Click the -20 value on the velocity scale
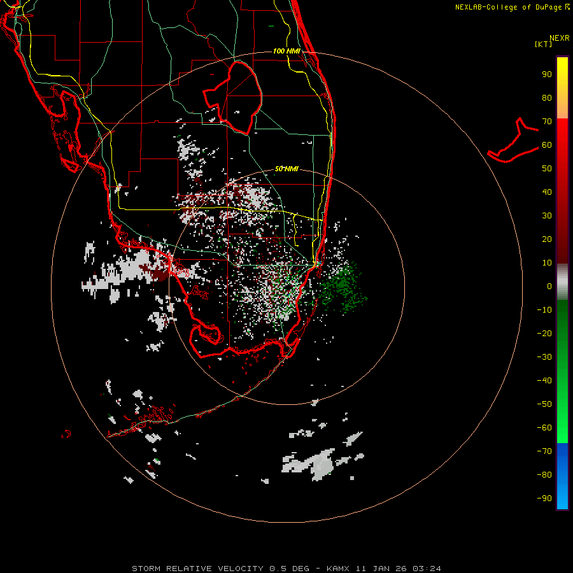This screenshot has height=573, width=573. [x=544, y=334]
